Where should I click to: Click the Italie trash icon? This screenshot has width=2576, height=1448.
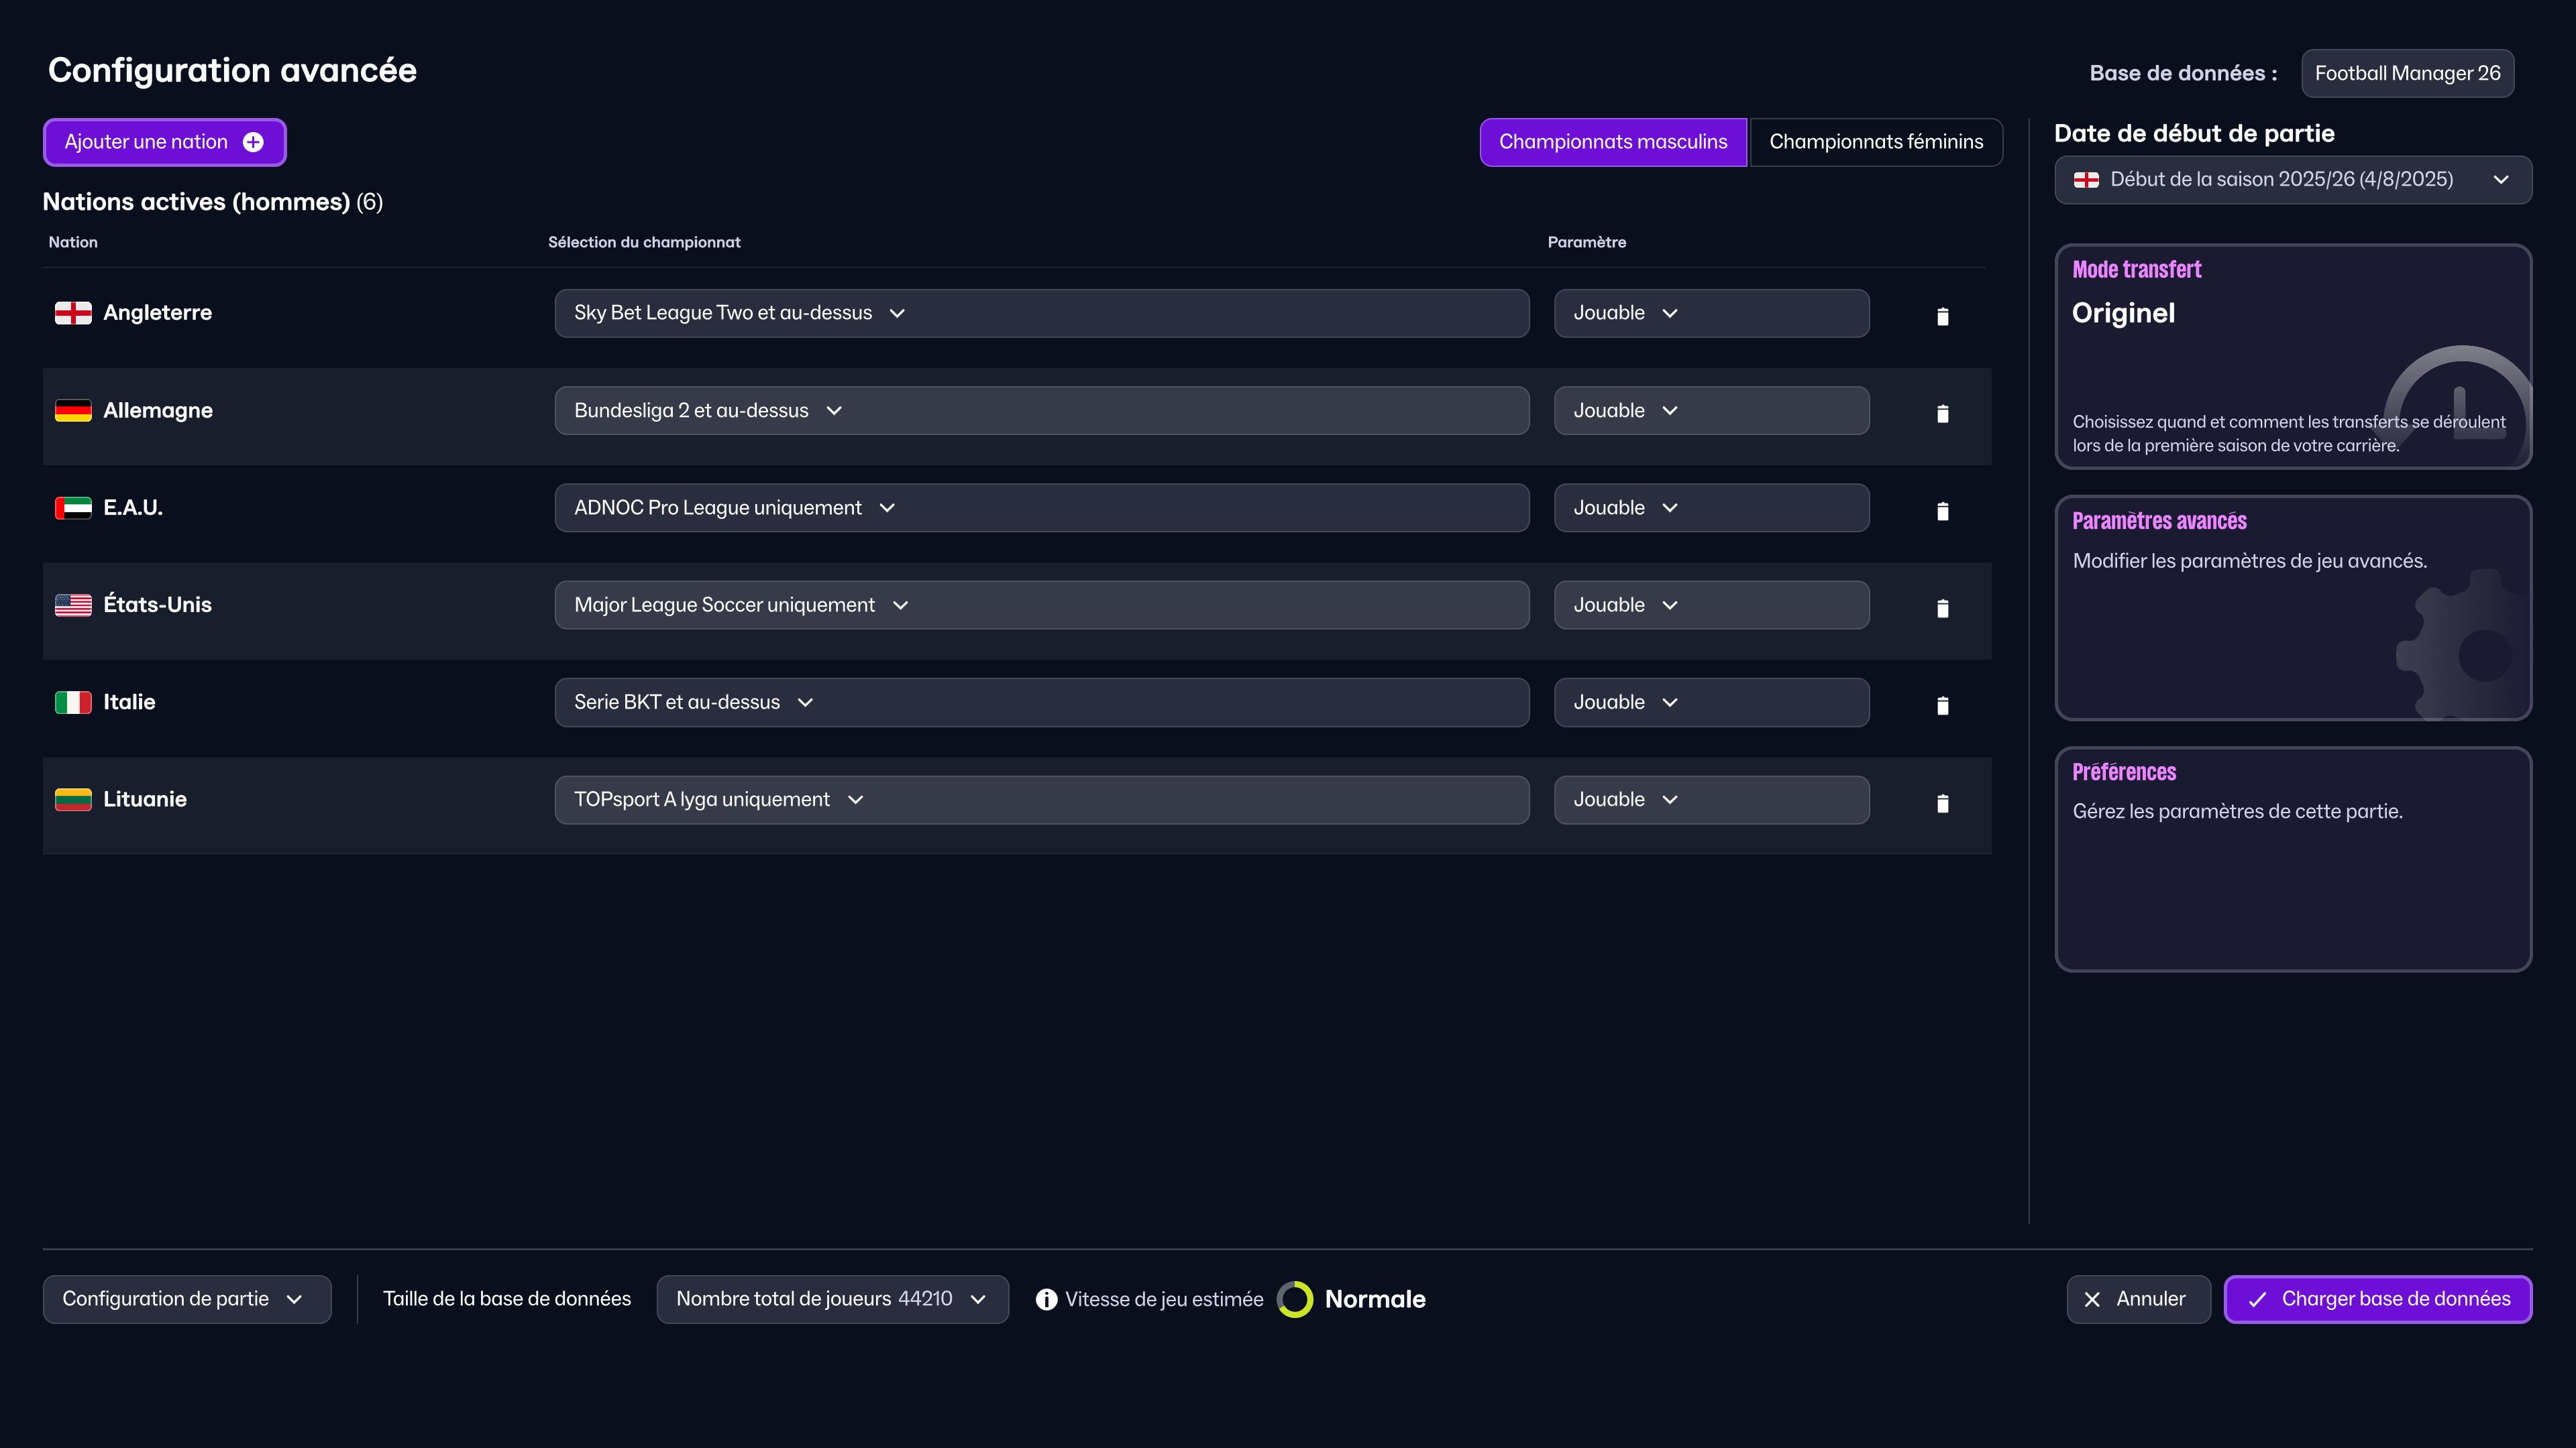coord(1942,705)
